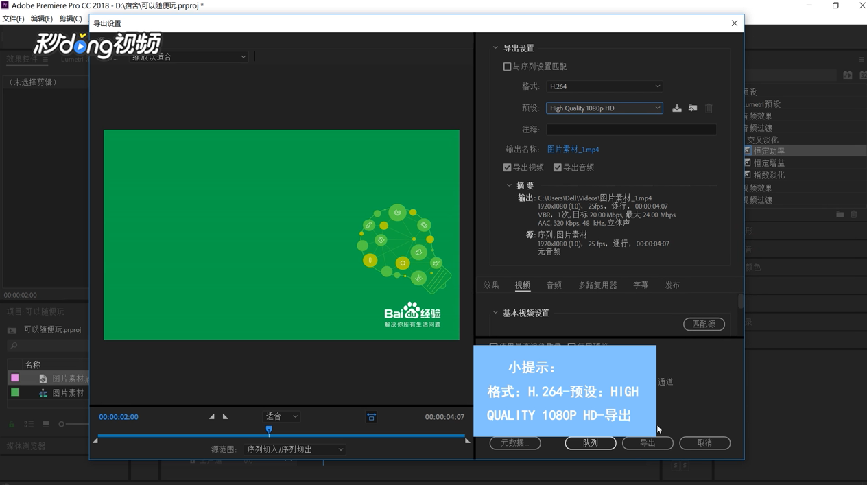Switch the Project panel to icon view

tap(46, 424)
